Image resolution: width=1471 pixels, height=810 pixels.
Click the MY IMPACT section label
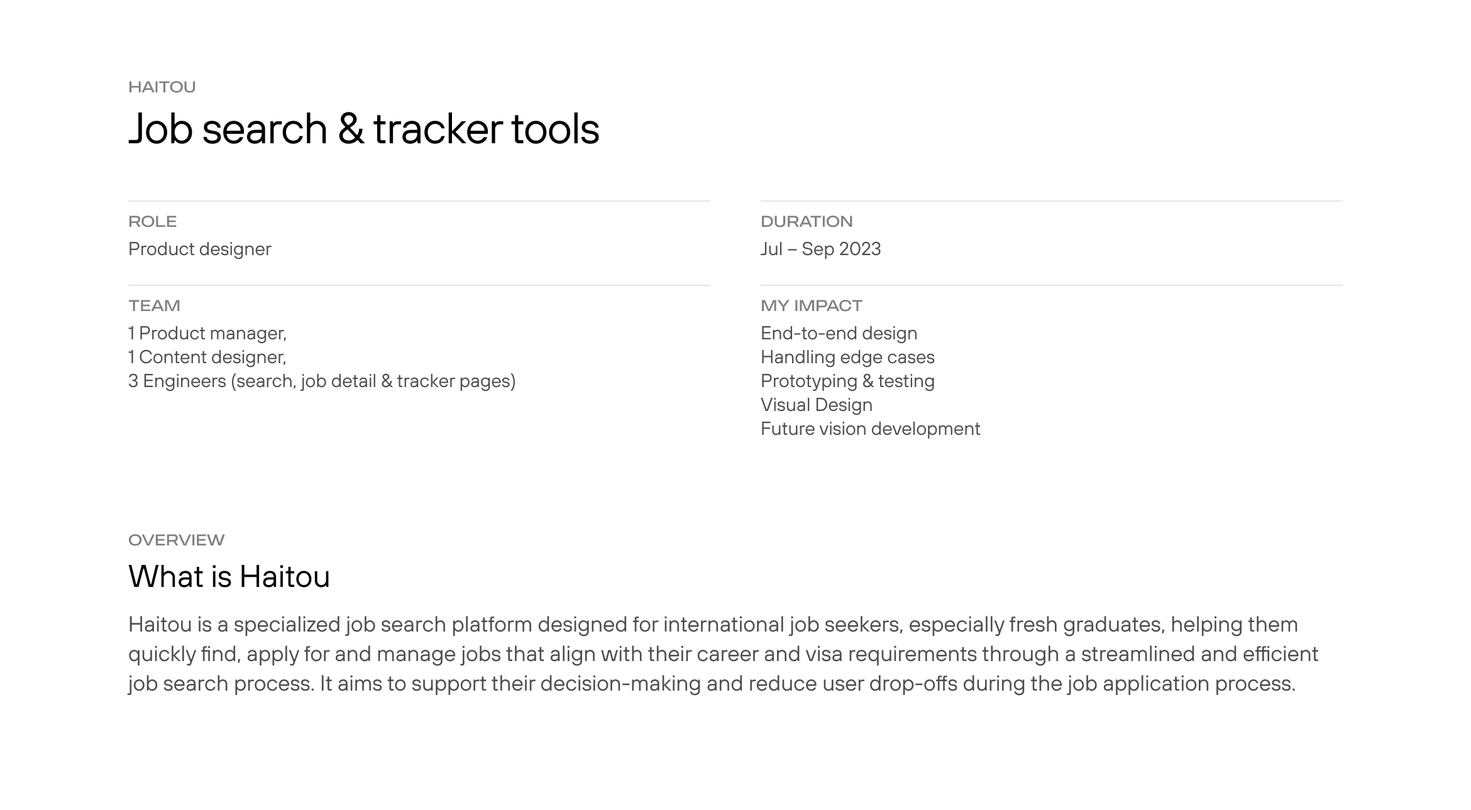point(811,305)
